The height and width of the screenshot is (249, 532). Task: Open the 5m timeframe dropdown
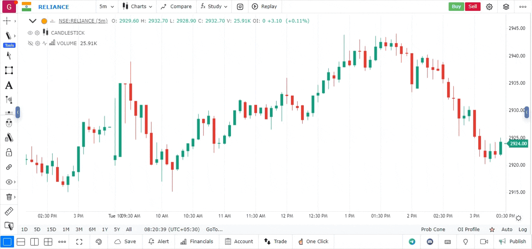pyautogui.click(x=107, y=7)
